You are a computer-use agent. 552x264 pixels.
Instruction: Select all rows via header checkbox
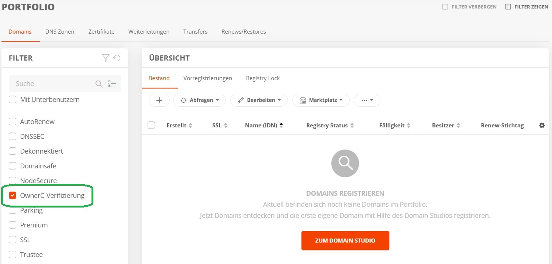(151, 125)
